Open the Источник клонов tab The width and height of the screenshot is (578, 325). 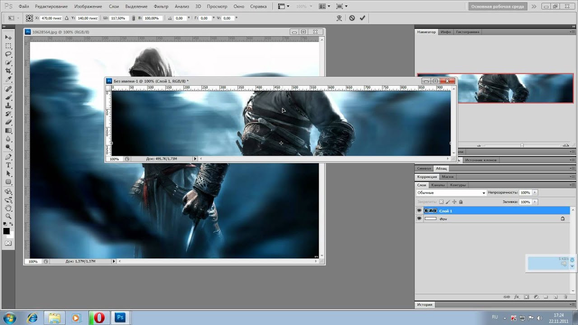(x=480, y=160)
